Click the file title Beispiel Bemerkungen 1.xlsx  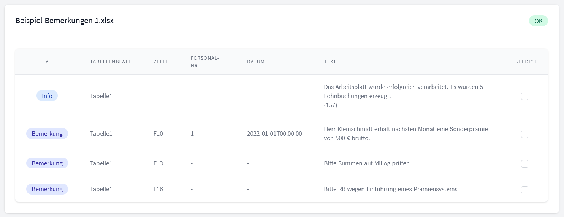[x=65, y=21]
